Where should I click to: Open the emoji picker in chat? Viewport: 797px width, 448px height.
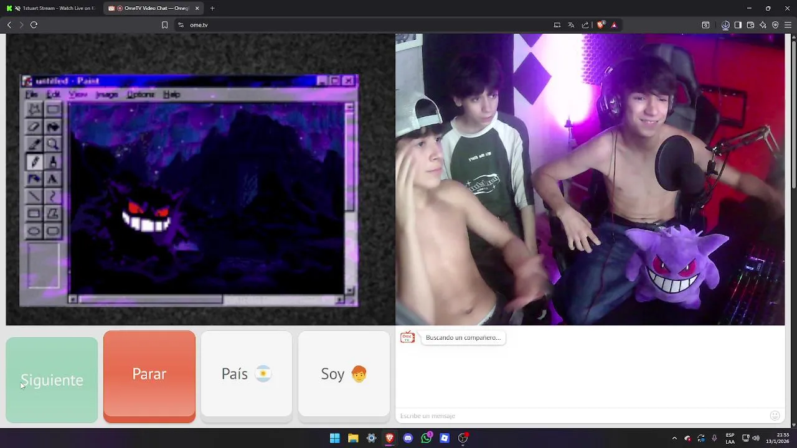click(x=775, y=416)
